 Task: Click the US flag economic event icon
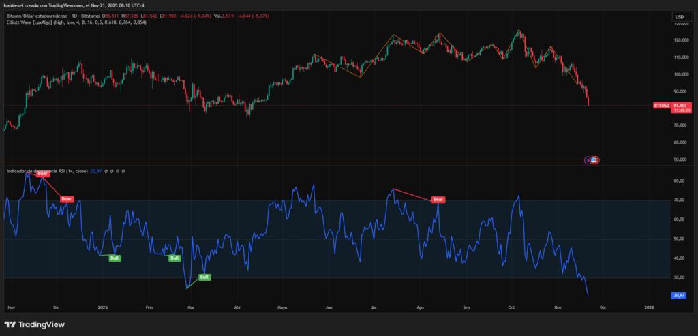point(594,159)
